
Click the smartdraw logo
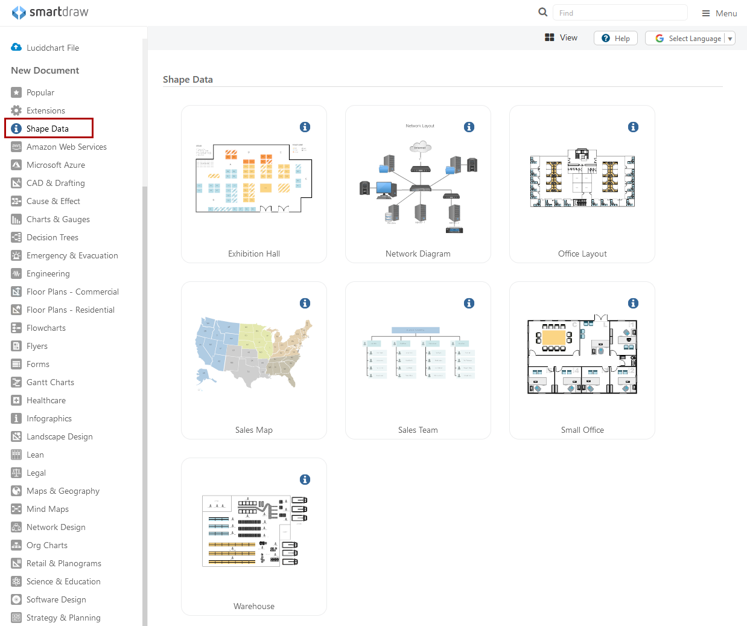tap(50, 12)
